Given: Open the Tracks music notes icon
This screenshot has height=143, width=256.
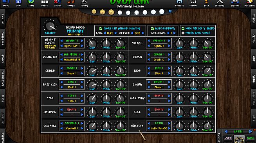Looking at the screenshot, I should (x=71, y=3).
